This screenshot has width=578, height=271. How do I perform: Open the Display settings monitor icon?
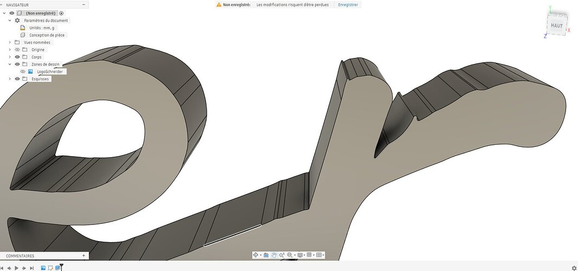click(x=300, y=255)
